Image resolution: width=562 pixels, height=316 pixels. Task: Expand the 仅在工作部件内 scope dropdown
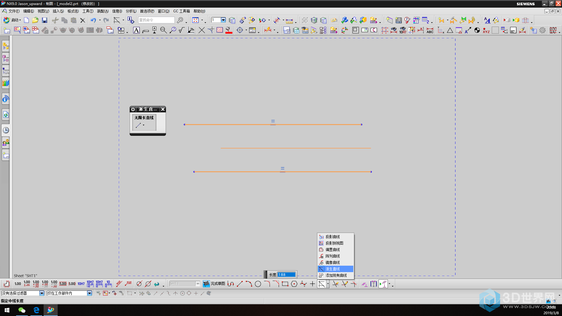coord(90,293)
